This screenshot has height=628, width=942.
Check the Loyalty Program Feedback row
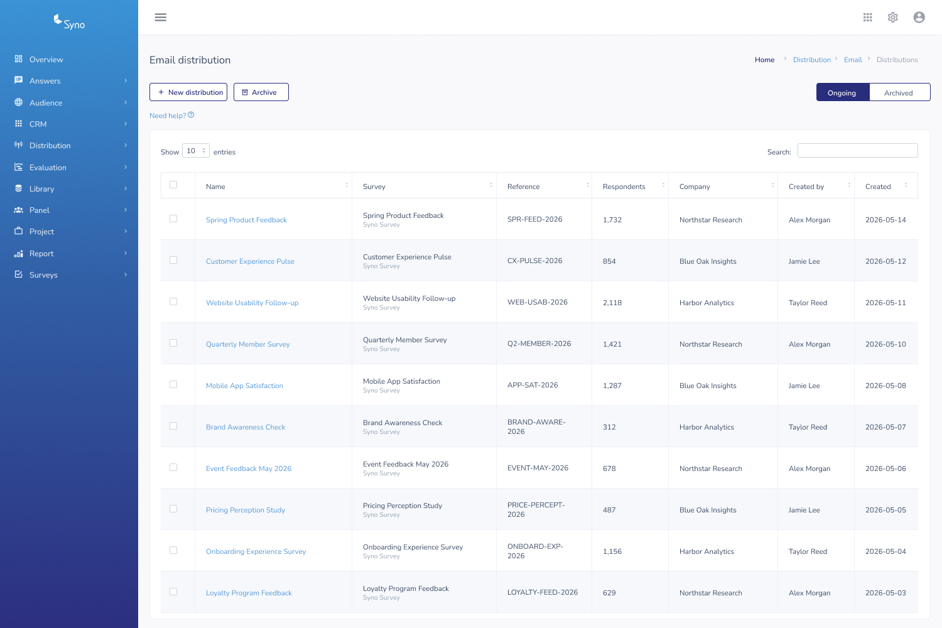point(173,592)
